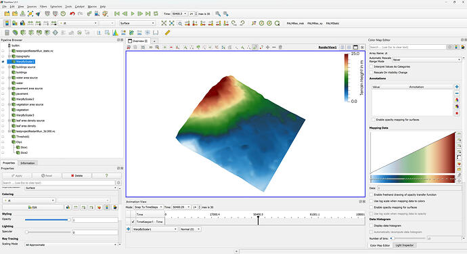
Task: Open the Catalyst menu
Action: pos(79,6)
